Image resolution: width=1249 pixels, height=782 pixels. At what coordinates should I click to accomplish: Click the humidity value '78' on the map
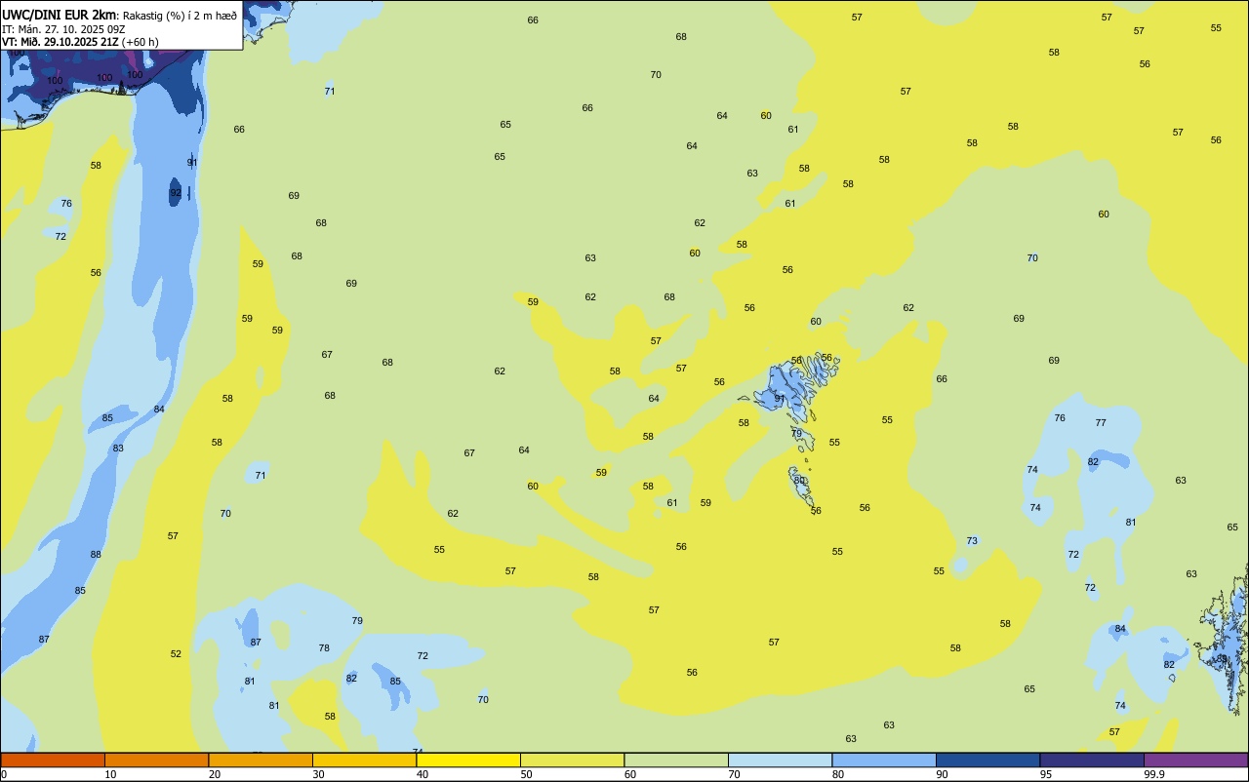pos(324,648)
